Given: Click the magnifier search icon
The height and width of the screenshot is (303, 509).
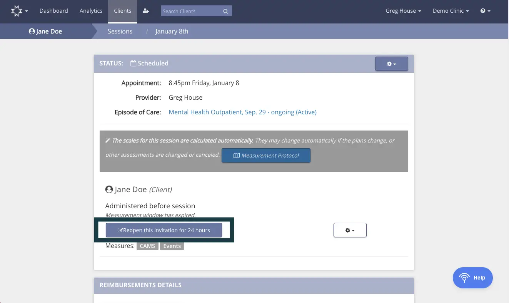Looking at the screenshot, I should coord(225,12).
